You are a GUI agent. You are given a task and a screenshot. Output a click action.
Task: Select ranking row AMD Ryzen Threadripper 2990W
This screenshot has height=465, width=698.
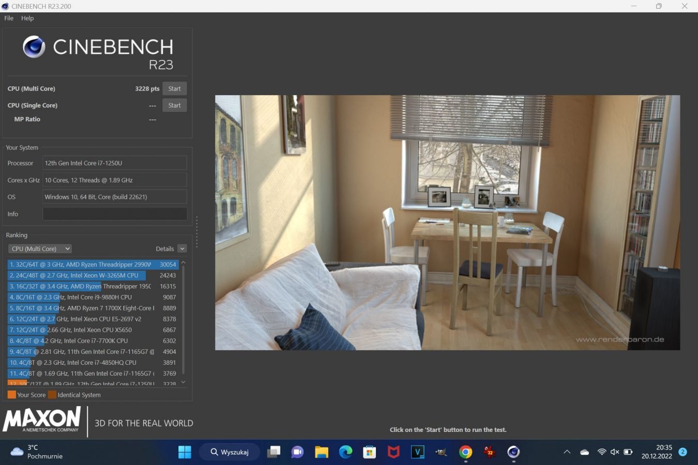tap(93, 265)
